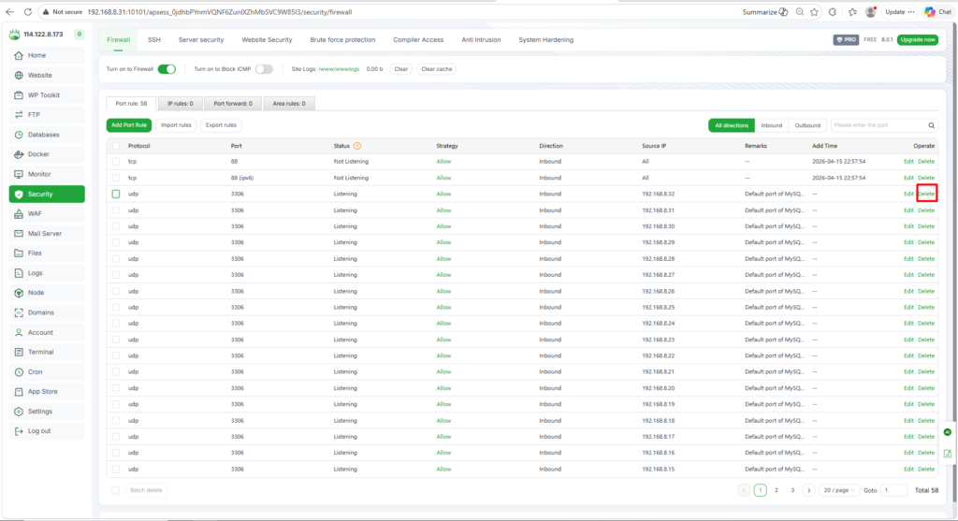The height and width of the screenshot is (521, 958).
Task: Disable the Turn on to Firewall switch
Action: tap(167, 69)
